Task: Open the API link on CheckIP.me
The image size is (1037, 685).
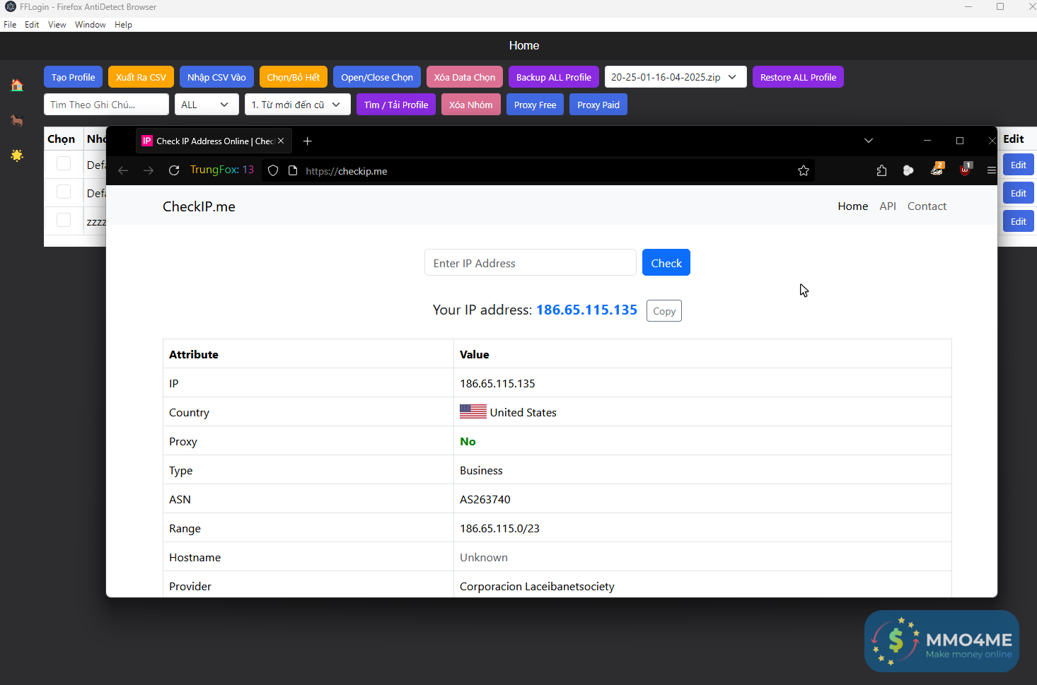Action: tap(888, 206)
